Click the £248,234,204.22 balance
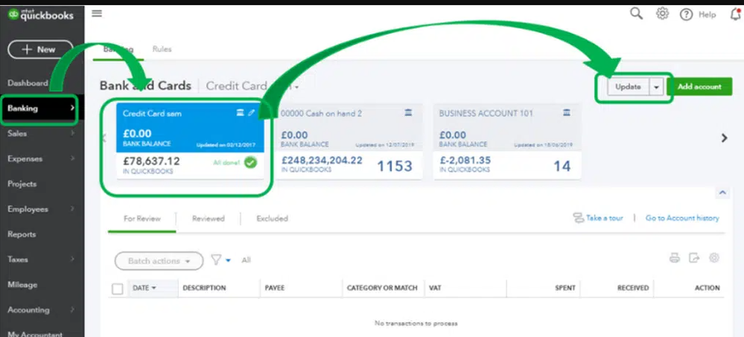 [322, 160]
